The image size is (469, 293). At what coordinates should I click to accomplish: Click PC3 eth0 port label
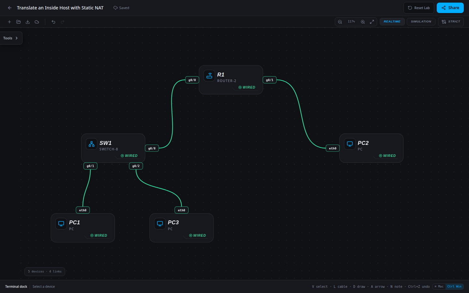pos(182,210)
